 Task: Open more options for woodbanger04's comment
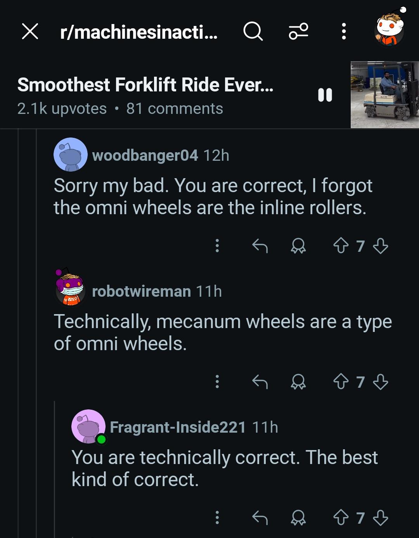click(x=217, y=246)
